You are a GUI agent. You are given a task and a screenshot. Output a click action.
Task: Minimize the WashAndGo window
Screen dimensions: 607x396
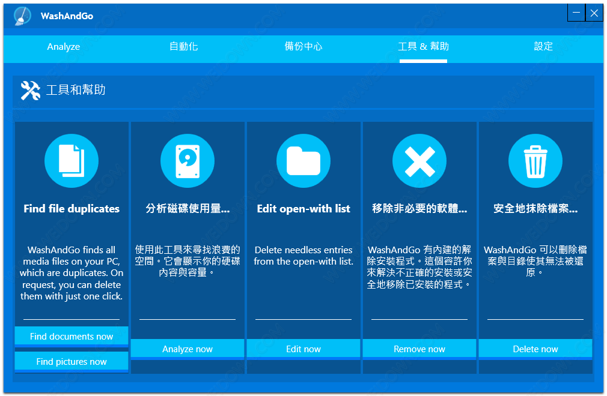[x=576, y=13]
